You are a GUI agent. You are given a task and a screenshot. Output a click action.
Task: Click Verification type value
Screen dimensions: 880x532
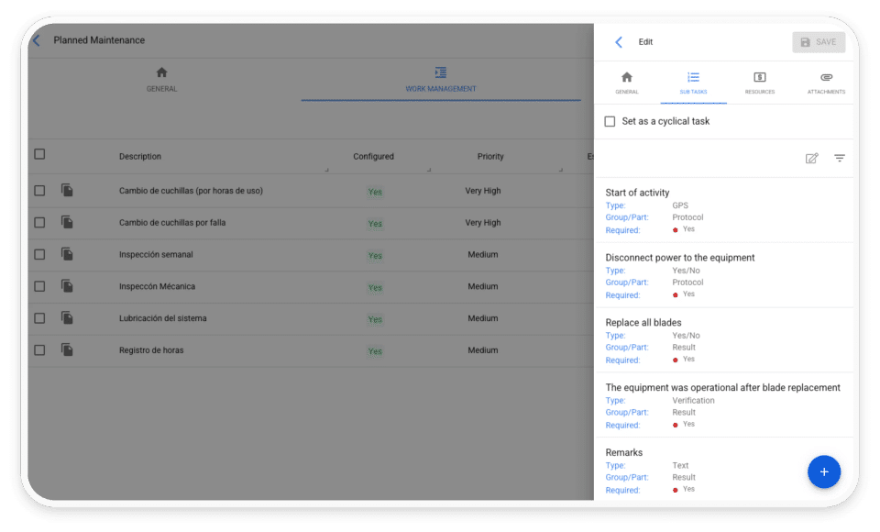pyautogui.click(x=693, y=401)
